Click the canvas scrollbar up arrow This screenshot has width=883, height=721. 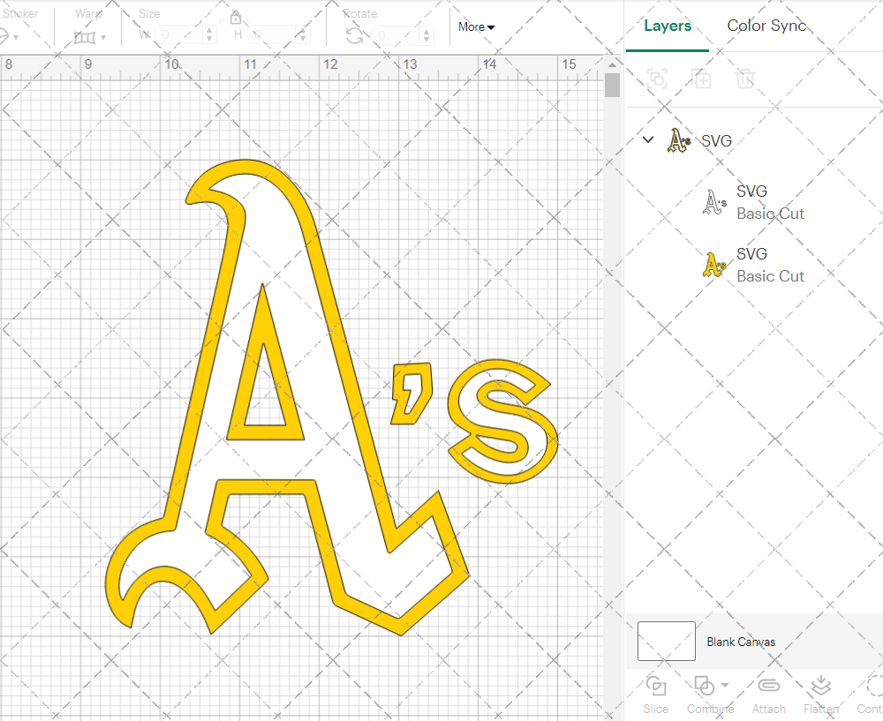[612, 65]
